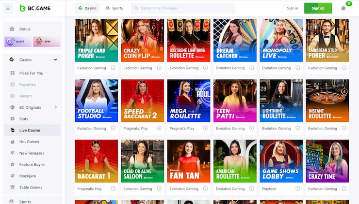Switch to the Casino tab

click(87, 8)
